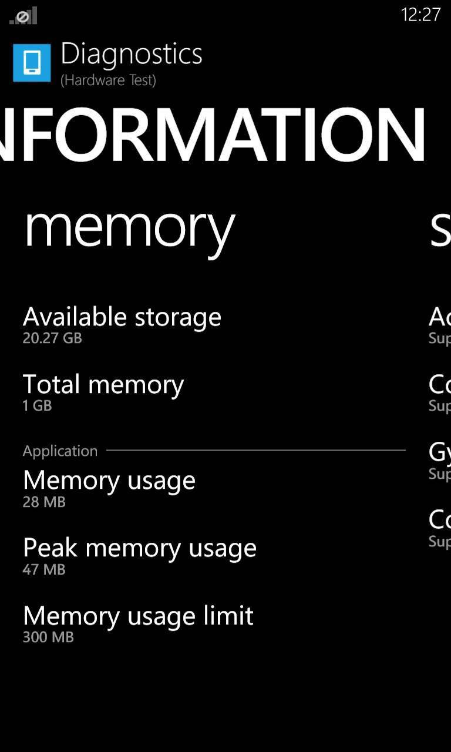Tap the Application section header
Image resolution: width=451 pixels, height=752 pixels.
[x=60, y=451]
